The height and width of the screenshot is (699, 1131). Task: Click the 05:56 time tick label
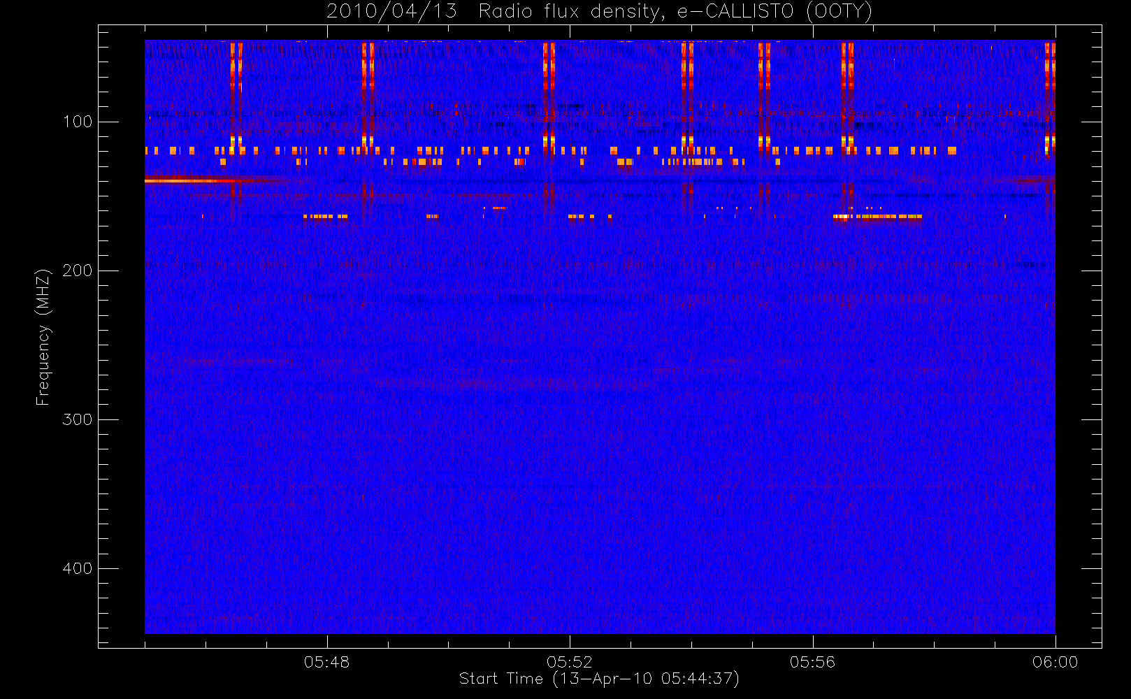pyautogui.click(x=812, y=662)
